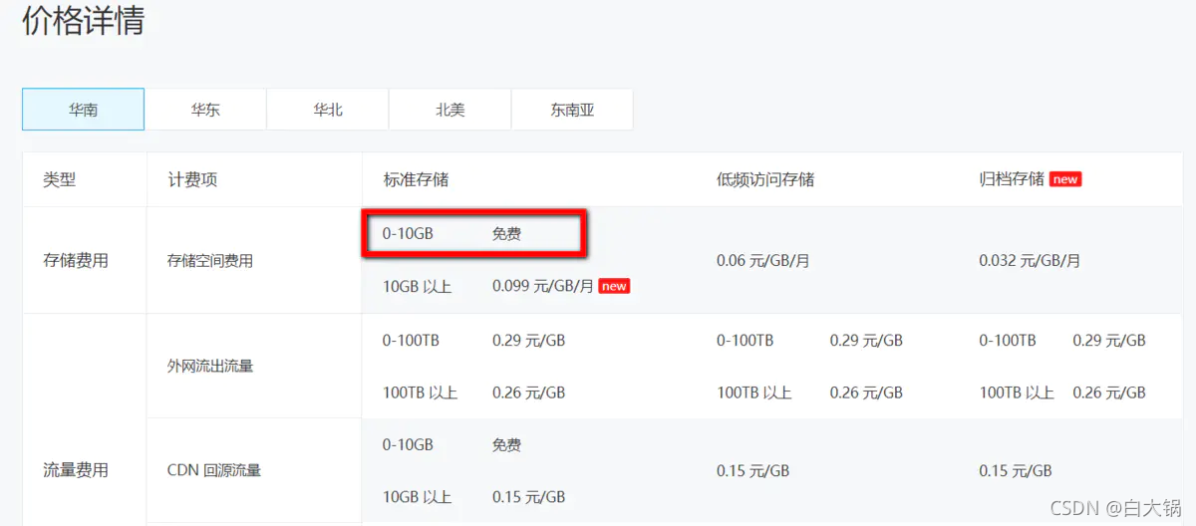1196x526 pixels.
Task: Select the 外网流出流量 billing item
Action: tap(210, 366)
